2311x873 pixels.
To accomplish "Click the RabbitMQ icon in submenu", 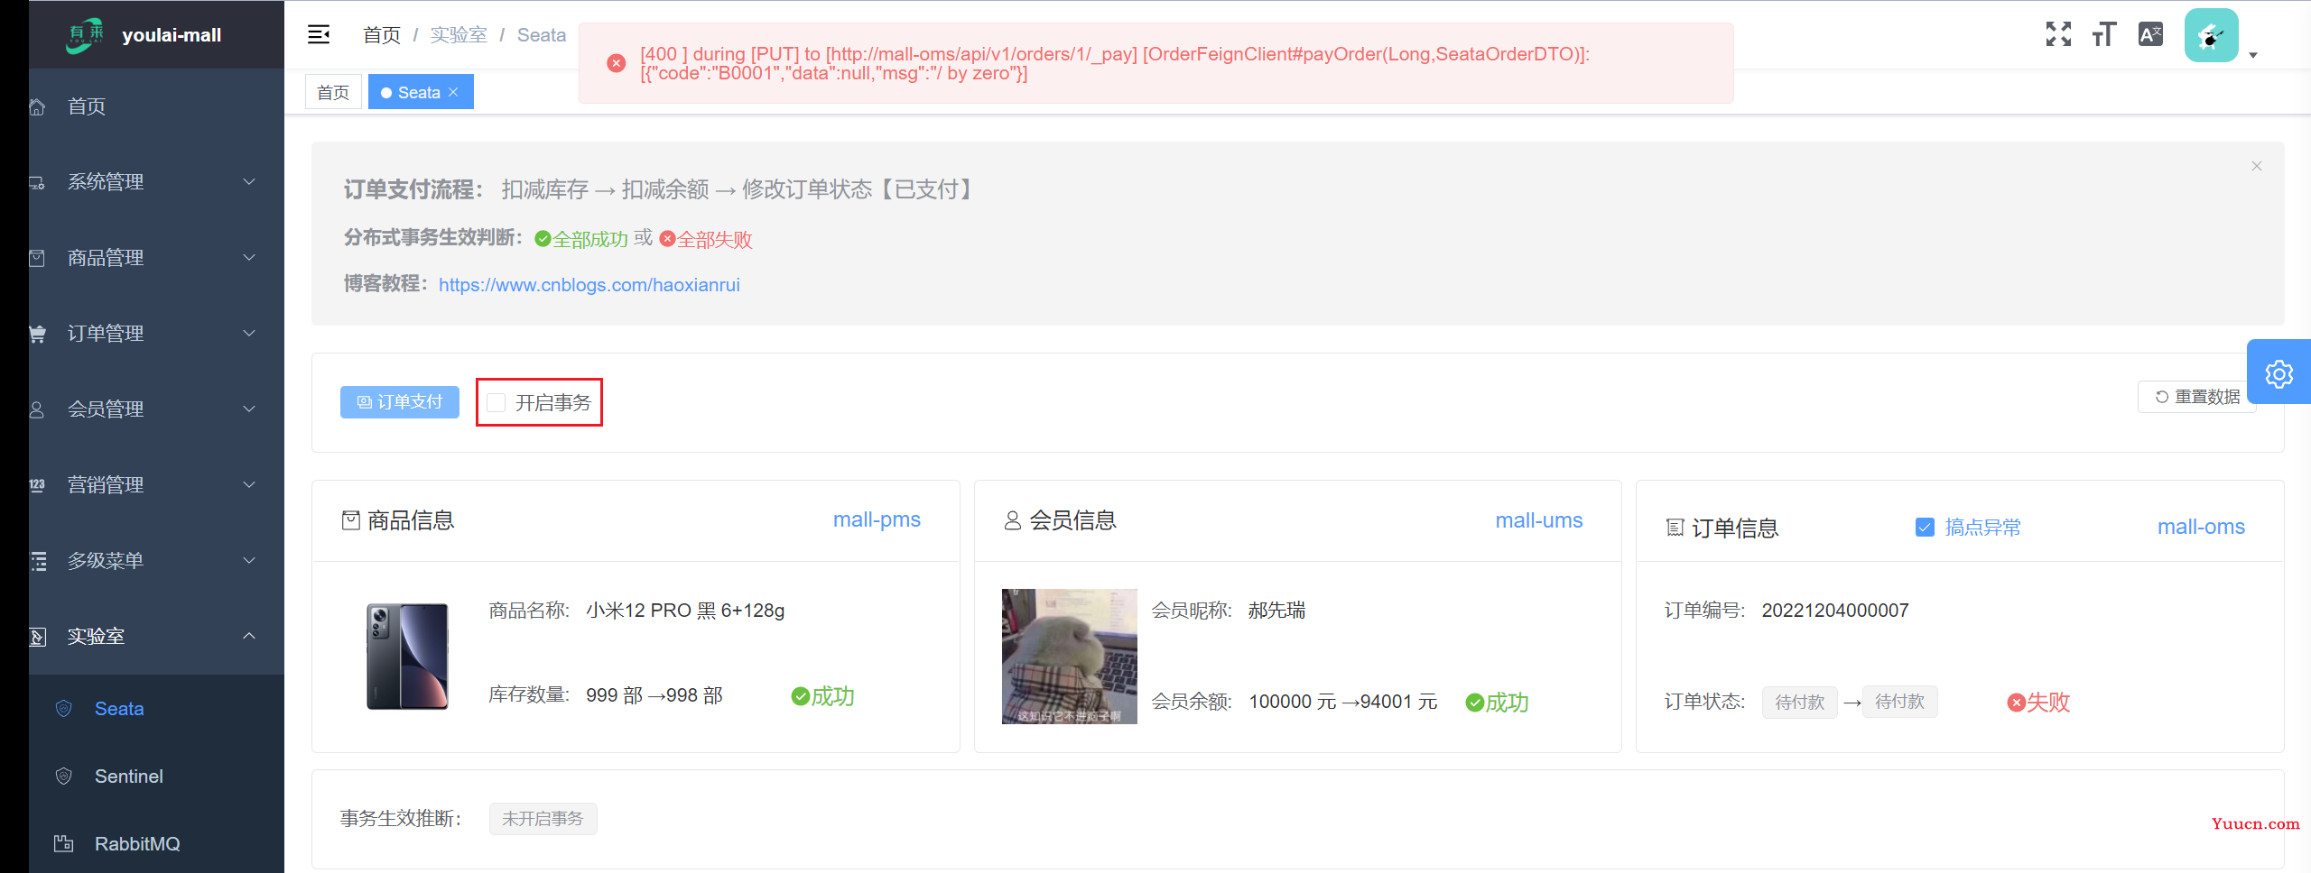I will 63,844.
